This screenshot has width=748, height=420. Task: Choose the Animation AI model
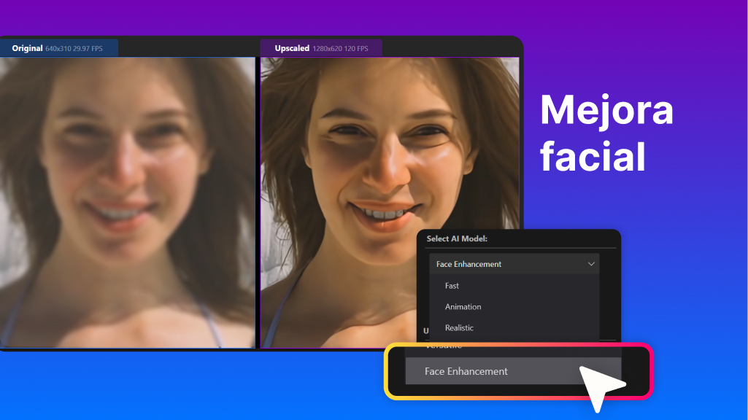463,306
